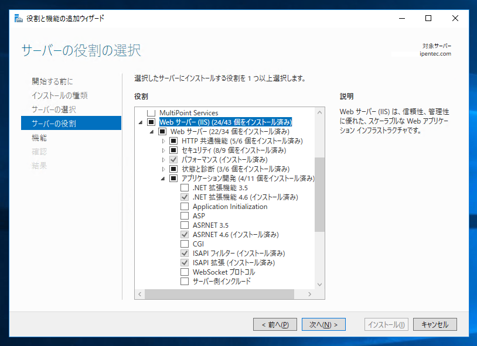The height and width of the screenshot is (346, 477).
Task: Toggle the ISAPI 拡張 checkbox
Action: click(x=185, y=263)
